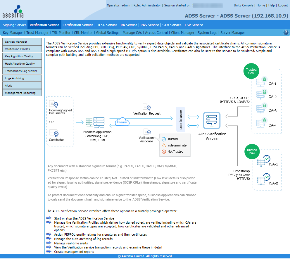Open Global Settings
290x259 pixels.
pyautogui.click(x=108, y=32)
